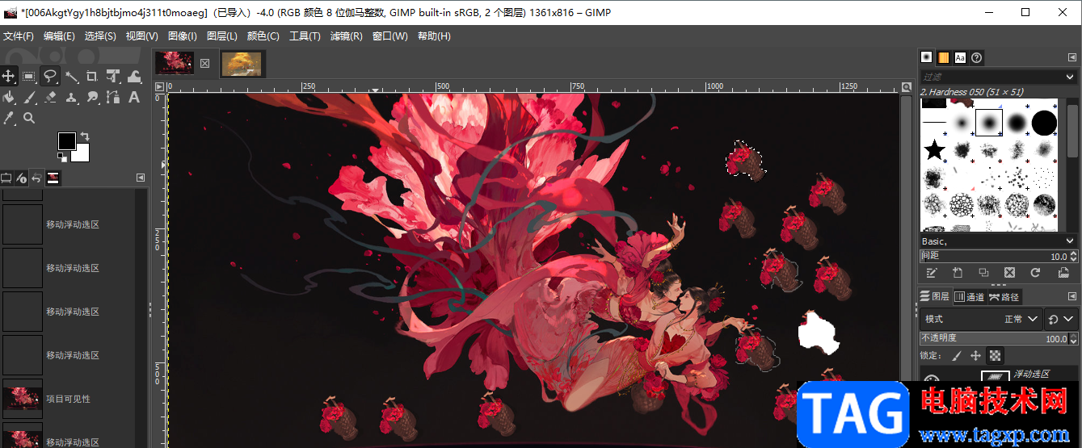Image resolution: width=1082 pixels, height=448 pixels.
Task: Open the 选择(S) menu
Action: coord(100,36)
